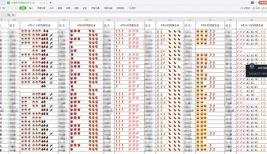267x154 pixels.
Task: Select column CJ header
Action: click(x=210, y=20)
